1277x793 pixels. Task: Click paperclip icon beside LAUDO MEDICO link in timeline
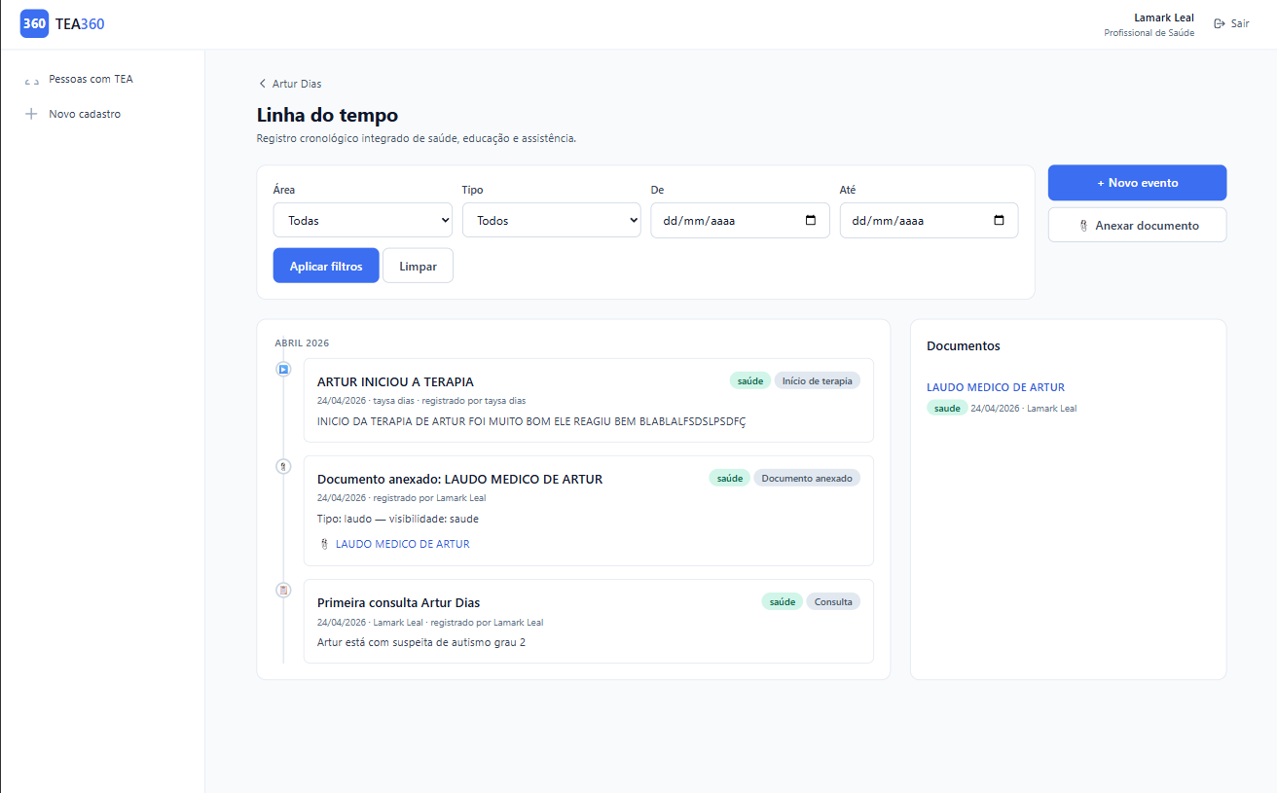pos(324,545)
